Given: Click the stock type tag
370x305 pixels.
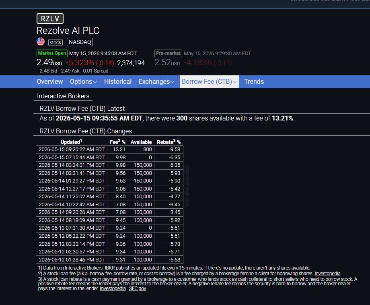Looking at the screenshot, I should click(x=55, y=43).
